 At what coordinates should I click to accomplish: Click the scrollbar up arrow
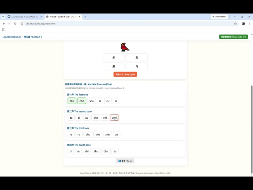252,34
